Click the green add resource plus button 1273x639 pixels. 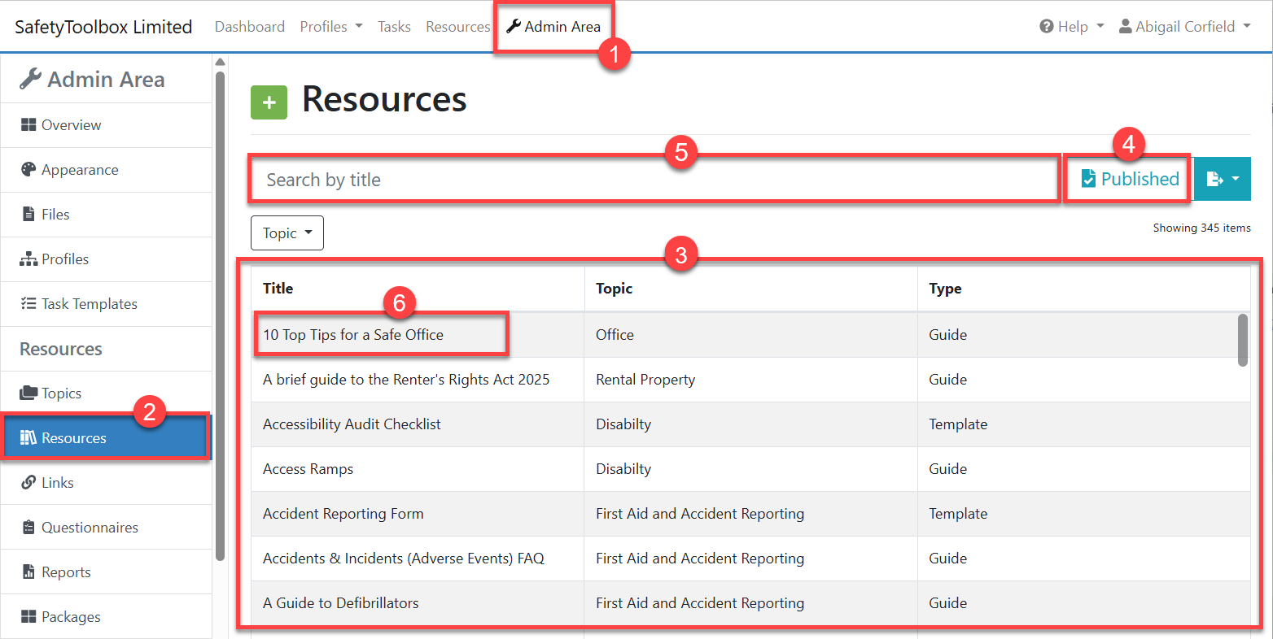269,102
